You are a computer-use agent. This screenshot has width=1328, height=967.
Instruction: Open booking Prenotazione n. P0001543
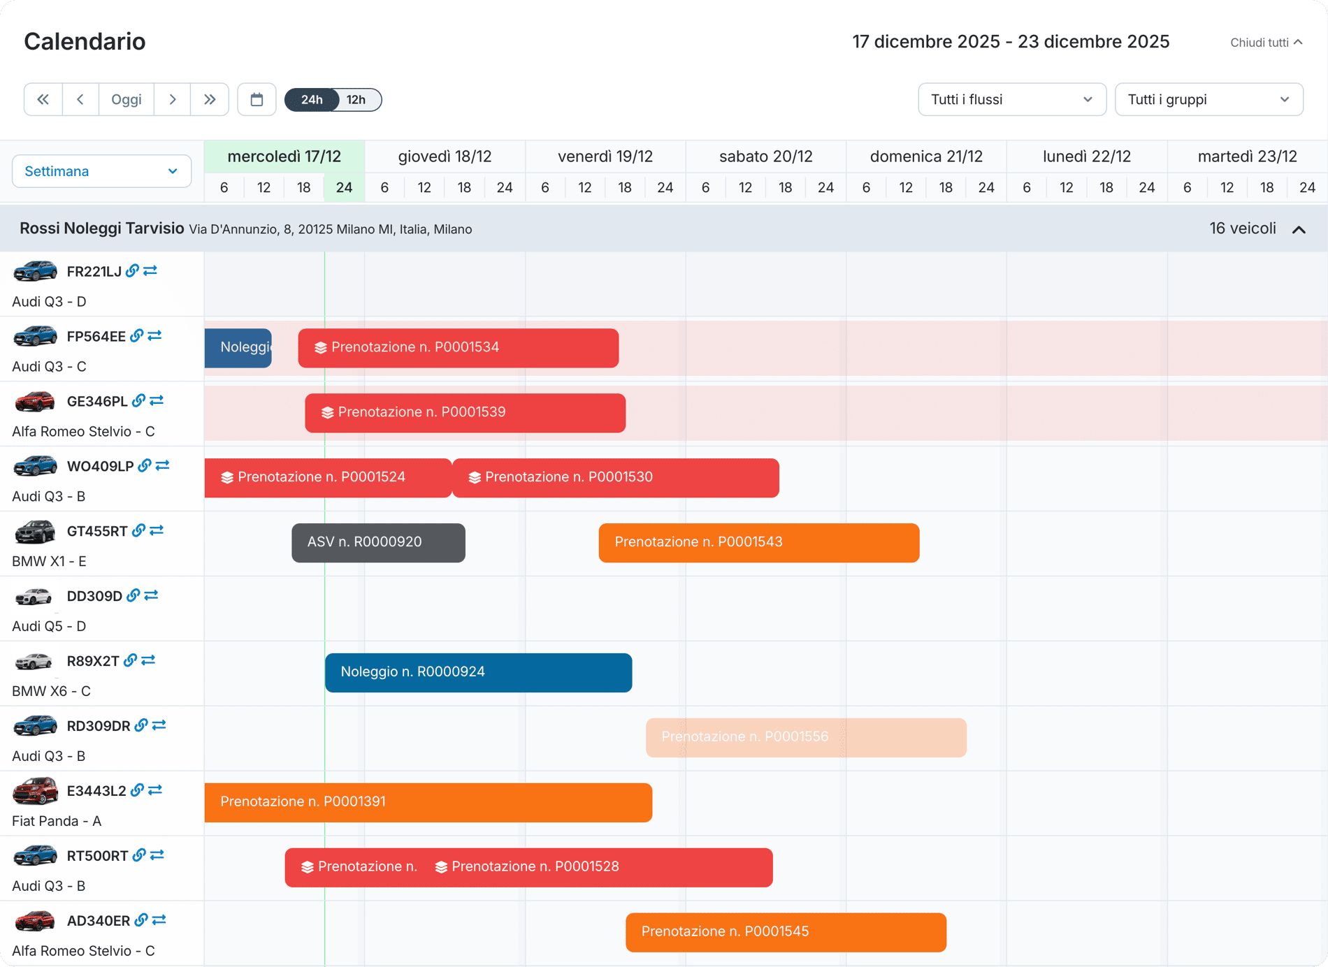point(758,542)
